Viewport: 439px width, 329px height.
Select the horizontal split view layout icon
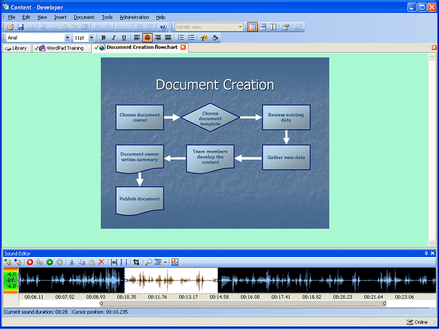click(262, 27)
